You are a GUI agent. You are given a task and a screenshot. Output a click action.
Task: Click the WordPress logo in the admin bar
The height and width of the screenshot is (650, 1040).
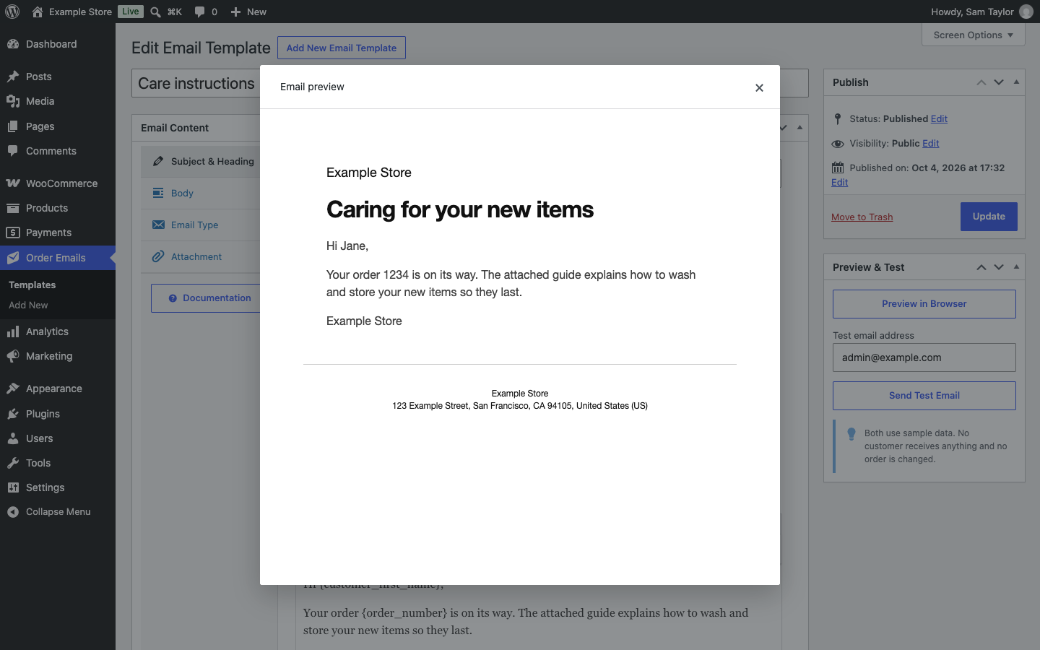click(12, 12)
